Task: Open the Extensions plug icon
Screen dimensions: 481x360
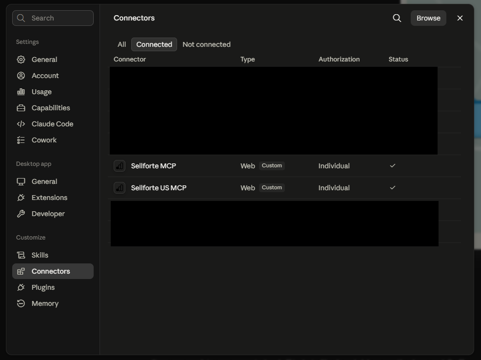Action: [x=21, y=198]
